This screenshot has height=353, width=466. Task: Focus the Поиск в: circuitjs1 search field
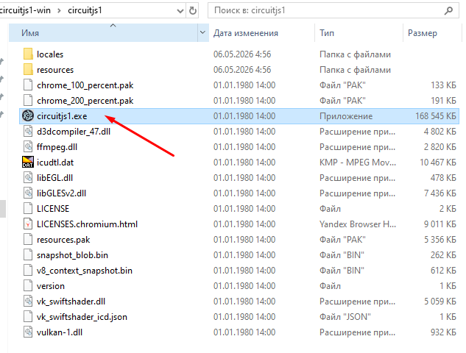pyautogui.click(x=333, y=11)
